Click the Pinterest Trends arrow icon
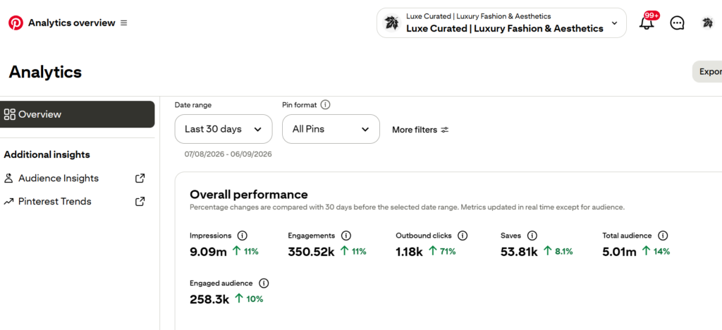 click(8, 202)
